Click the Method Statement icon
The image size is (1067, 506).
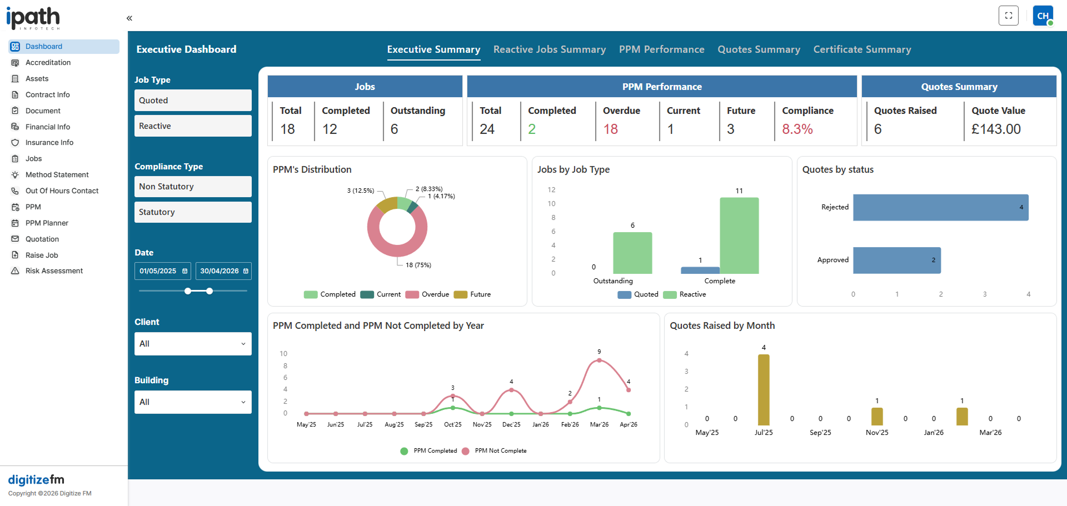[x=15, y=175]
